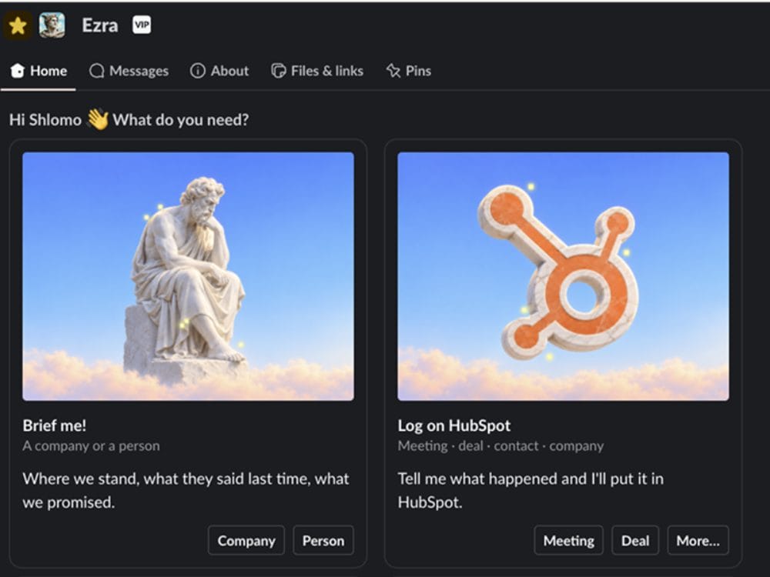Open Ezra's avatar picture in header
Viewport: 770px width, 577px height.
tap(52, 25)
